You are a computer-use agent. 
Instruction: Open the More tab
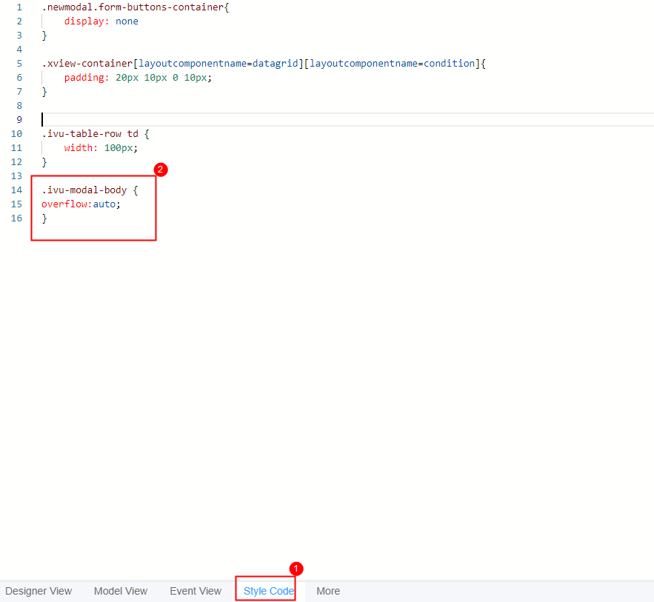tap(328, 591)
